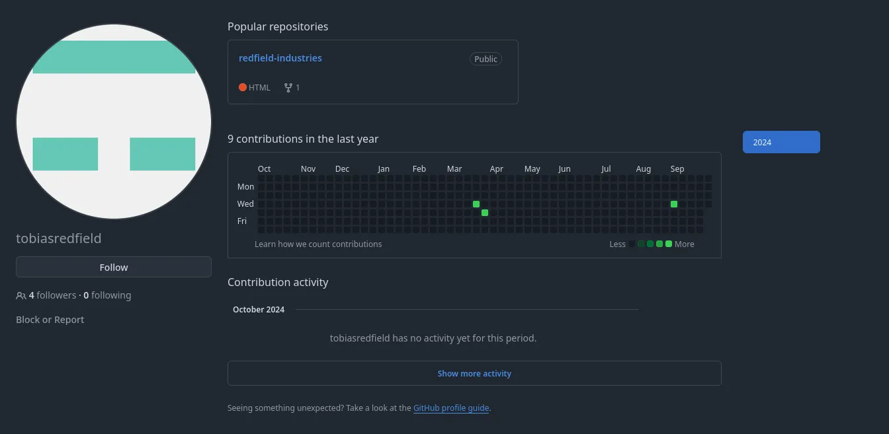889x434 pixels.
Task: Open the redfield-industries repository
Action: [280, 58]
